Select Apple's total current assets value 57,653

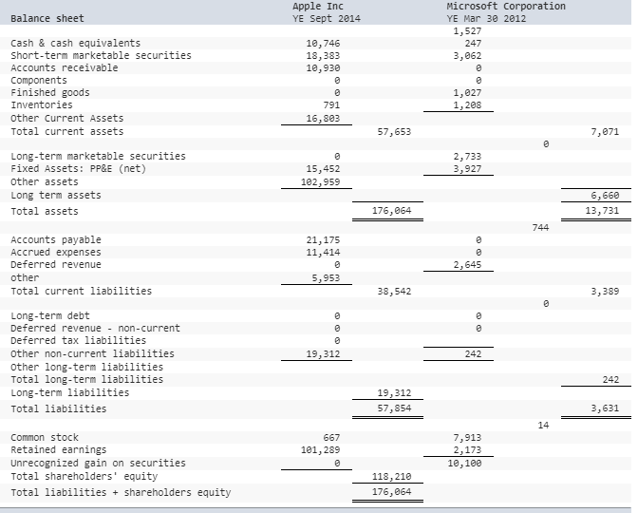tap(394, 132)
